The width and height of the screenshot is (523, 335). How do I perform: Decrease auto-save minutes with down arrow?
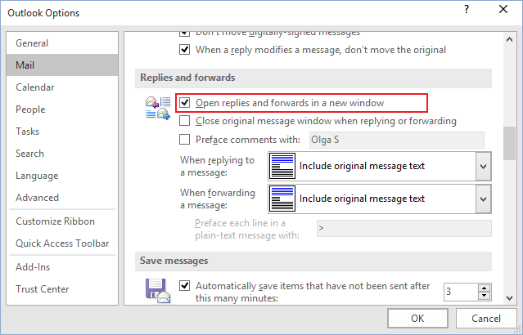click(484, 296)
